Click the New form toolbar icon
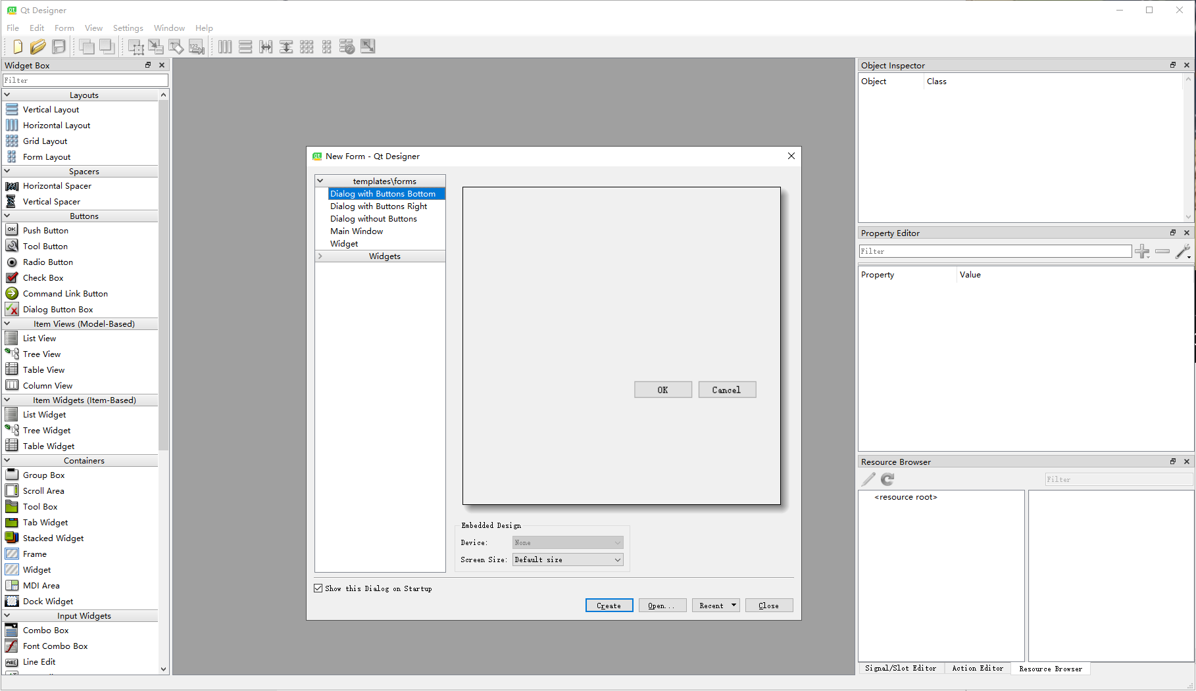Image resolution: width=1196 pixels, height=691 pixels. (x=18, y=47)
